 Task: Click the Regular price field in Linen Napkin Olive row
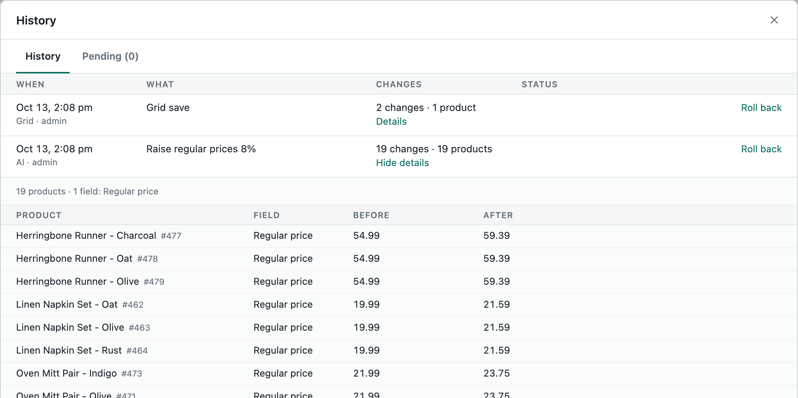click(x=283, y=327)
